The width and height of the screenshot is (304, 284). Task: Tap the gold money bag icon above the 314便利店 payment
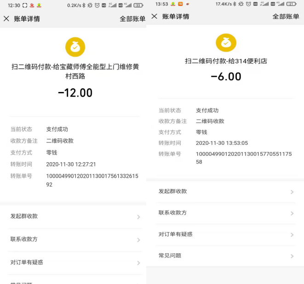tap(226, 43)
